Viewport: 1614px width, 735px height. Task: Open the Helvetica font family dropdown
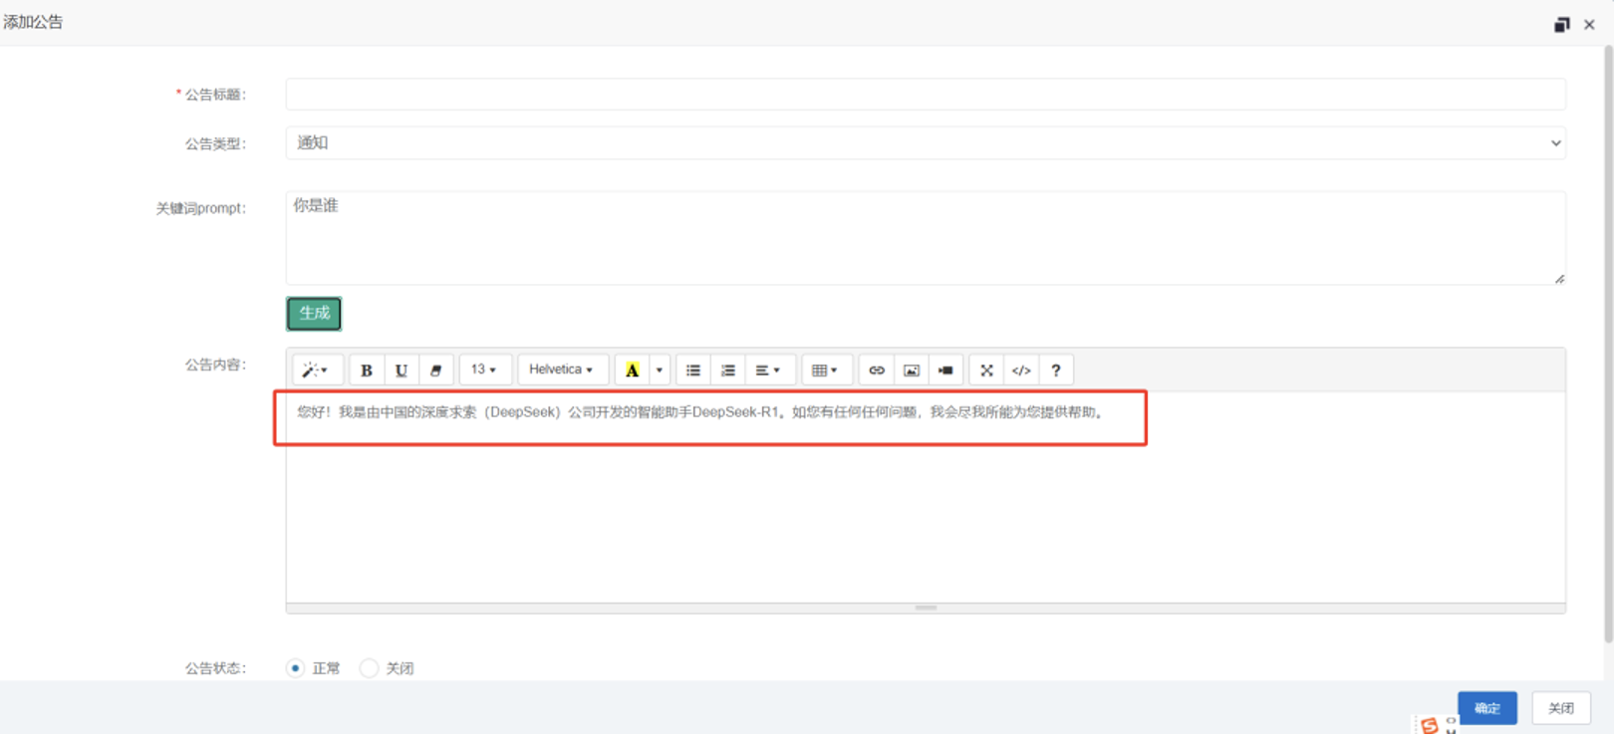tap(562, 370)
